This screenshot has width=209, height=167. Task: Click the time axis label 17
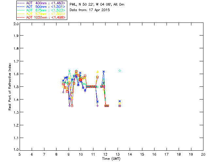[x=167, y=154]
